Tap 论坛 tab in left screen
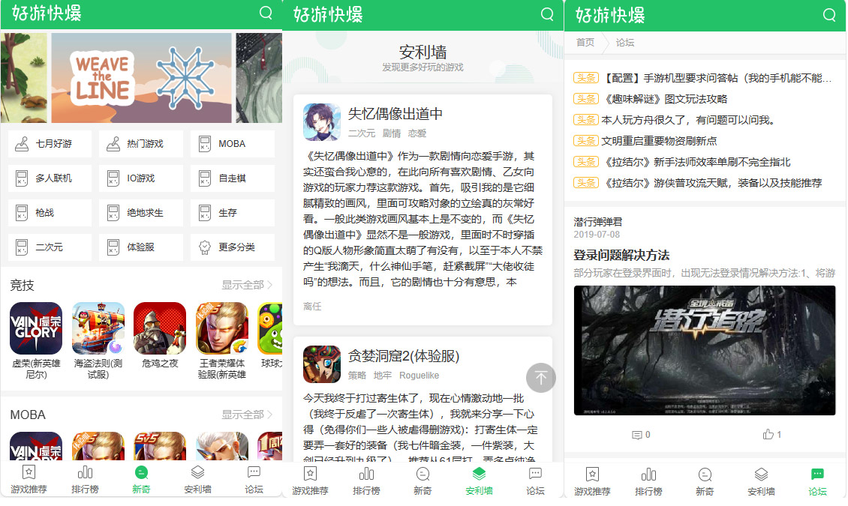Viewport: 848px width, 506px height. coord(254,480)
